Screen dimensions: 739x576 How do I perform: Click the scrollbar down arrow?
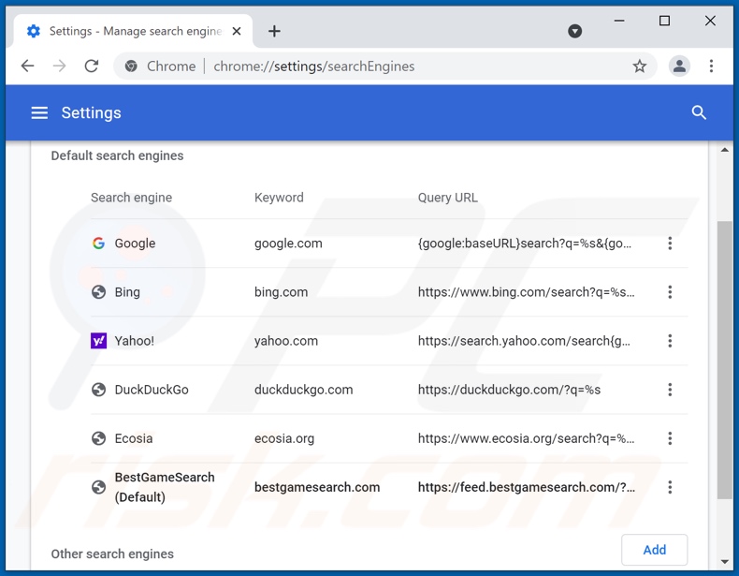click(724, 561)
